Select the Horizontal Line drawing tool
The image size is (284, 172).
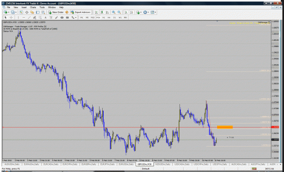[24, 18]
